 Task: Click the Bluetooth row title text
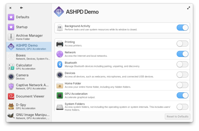tap(71, 63)
